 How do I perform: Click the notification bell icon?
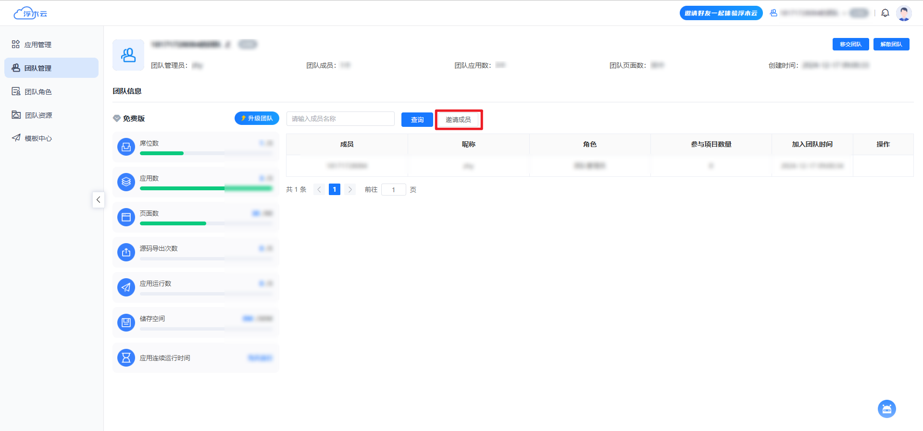tap(885, 13)
